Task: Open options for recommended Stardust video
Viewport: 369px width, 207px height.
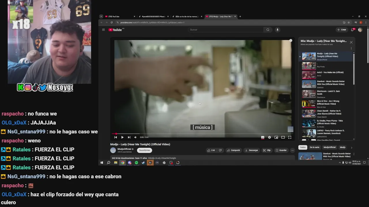Action: (354, 154)
